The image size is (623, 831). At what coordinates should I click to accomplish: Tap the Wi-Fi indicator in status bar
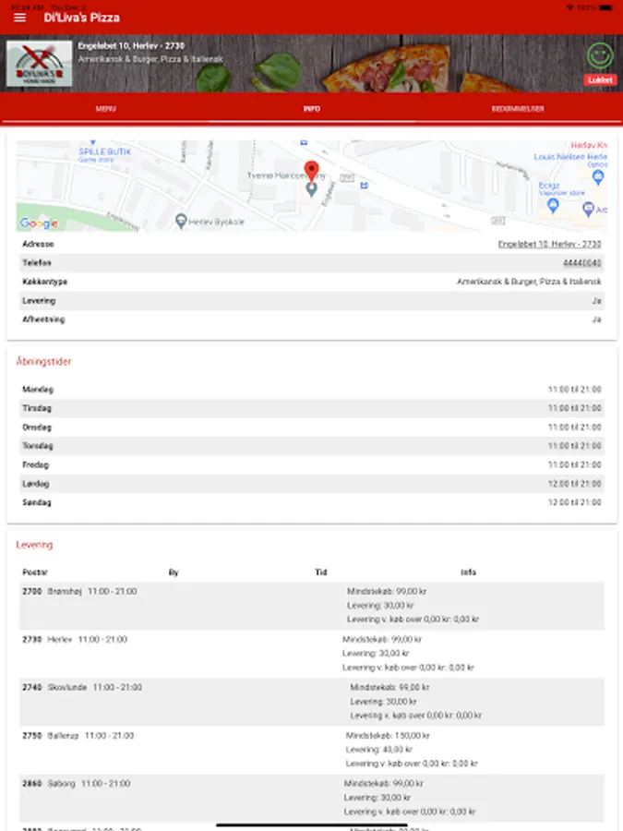(569, 7)
